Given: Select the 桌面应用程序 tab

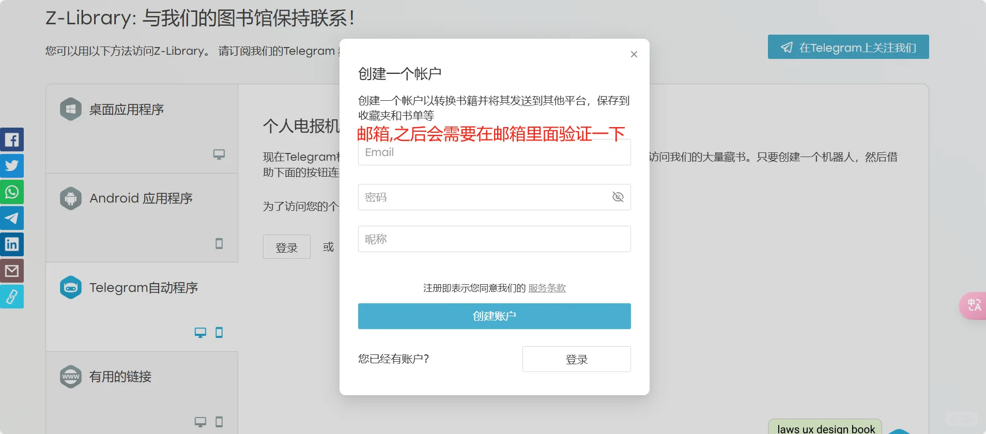Looking at the screenshot, I should point(142,129).
